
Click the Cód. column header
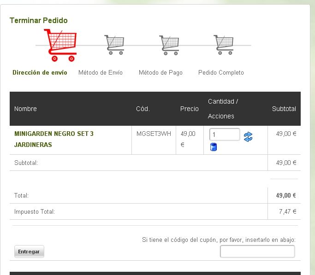(143, 109)
